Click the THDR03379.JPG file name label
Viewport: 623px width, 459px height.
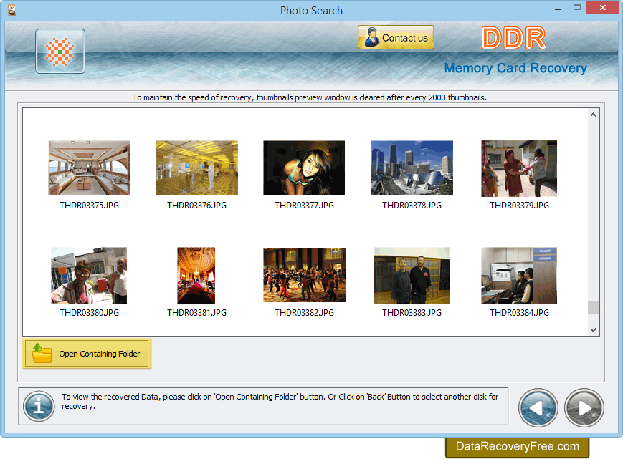519,205
